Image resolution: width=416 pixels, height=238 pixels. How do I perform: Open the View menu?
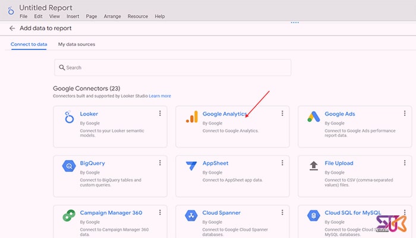(x=55, y=17)
